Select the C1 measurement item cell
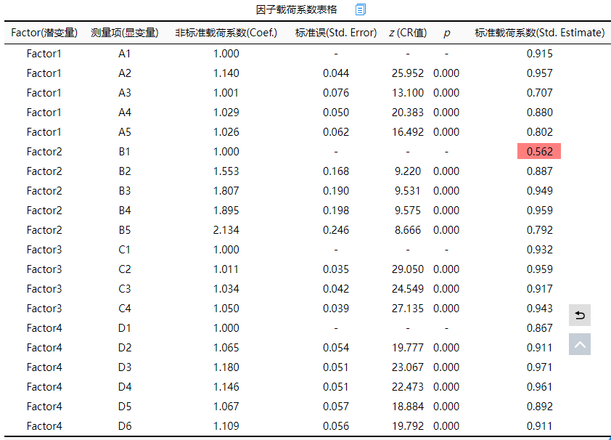Viewport: 611px width, 440px height. tap(125, 249)
